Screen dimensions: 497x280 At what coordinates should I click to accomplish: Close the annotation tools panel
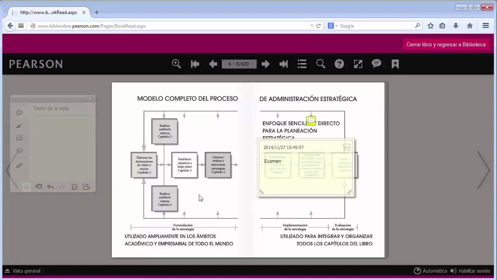coord(90,99)
